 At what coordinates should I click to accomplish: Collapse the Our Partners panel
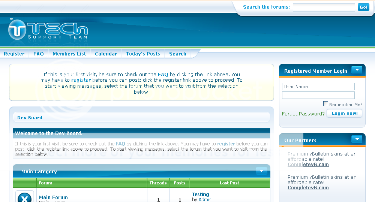(x=357, y=139)
